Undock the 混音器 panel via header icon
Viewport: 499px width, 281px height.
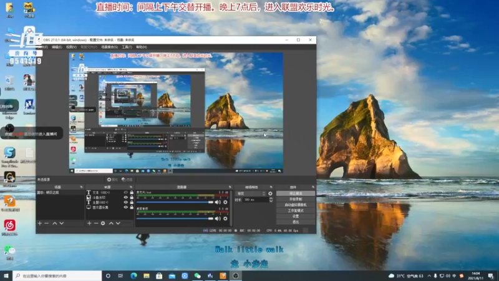pyautogui.click(x=230, y=187)
